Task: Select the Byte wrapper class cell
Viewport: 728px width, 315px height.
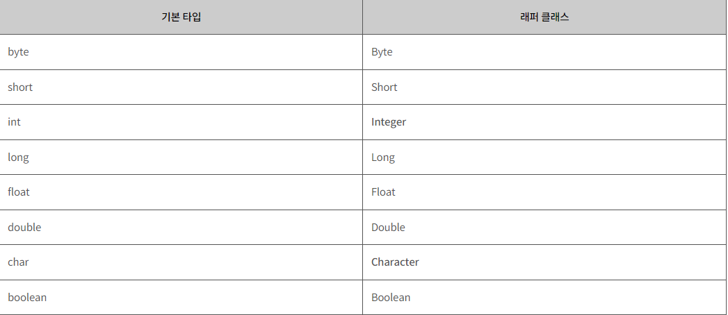Action: (544, 52)
